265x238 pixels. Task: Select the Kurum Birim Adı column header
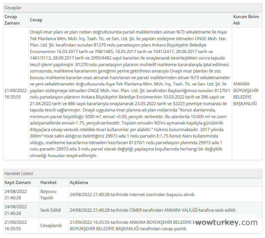click(x=246, y=20)
